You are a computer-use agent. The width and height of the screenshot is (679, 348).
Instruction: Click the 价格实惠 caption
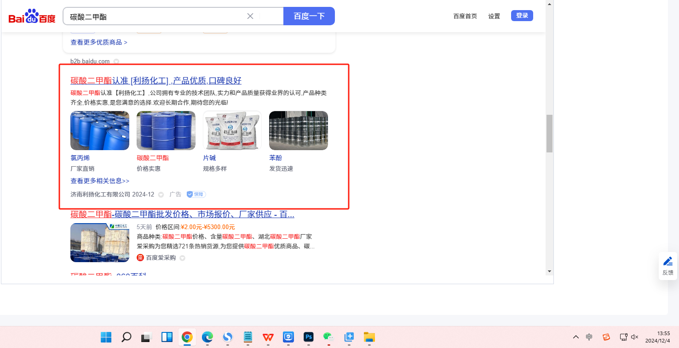149,168
